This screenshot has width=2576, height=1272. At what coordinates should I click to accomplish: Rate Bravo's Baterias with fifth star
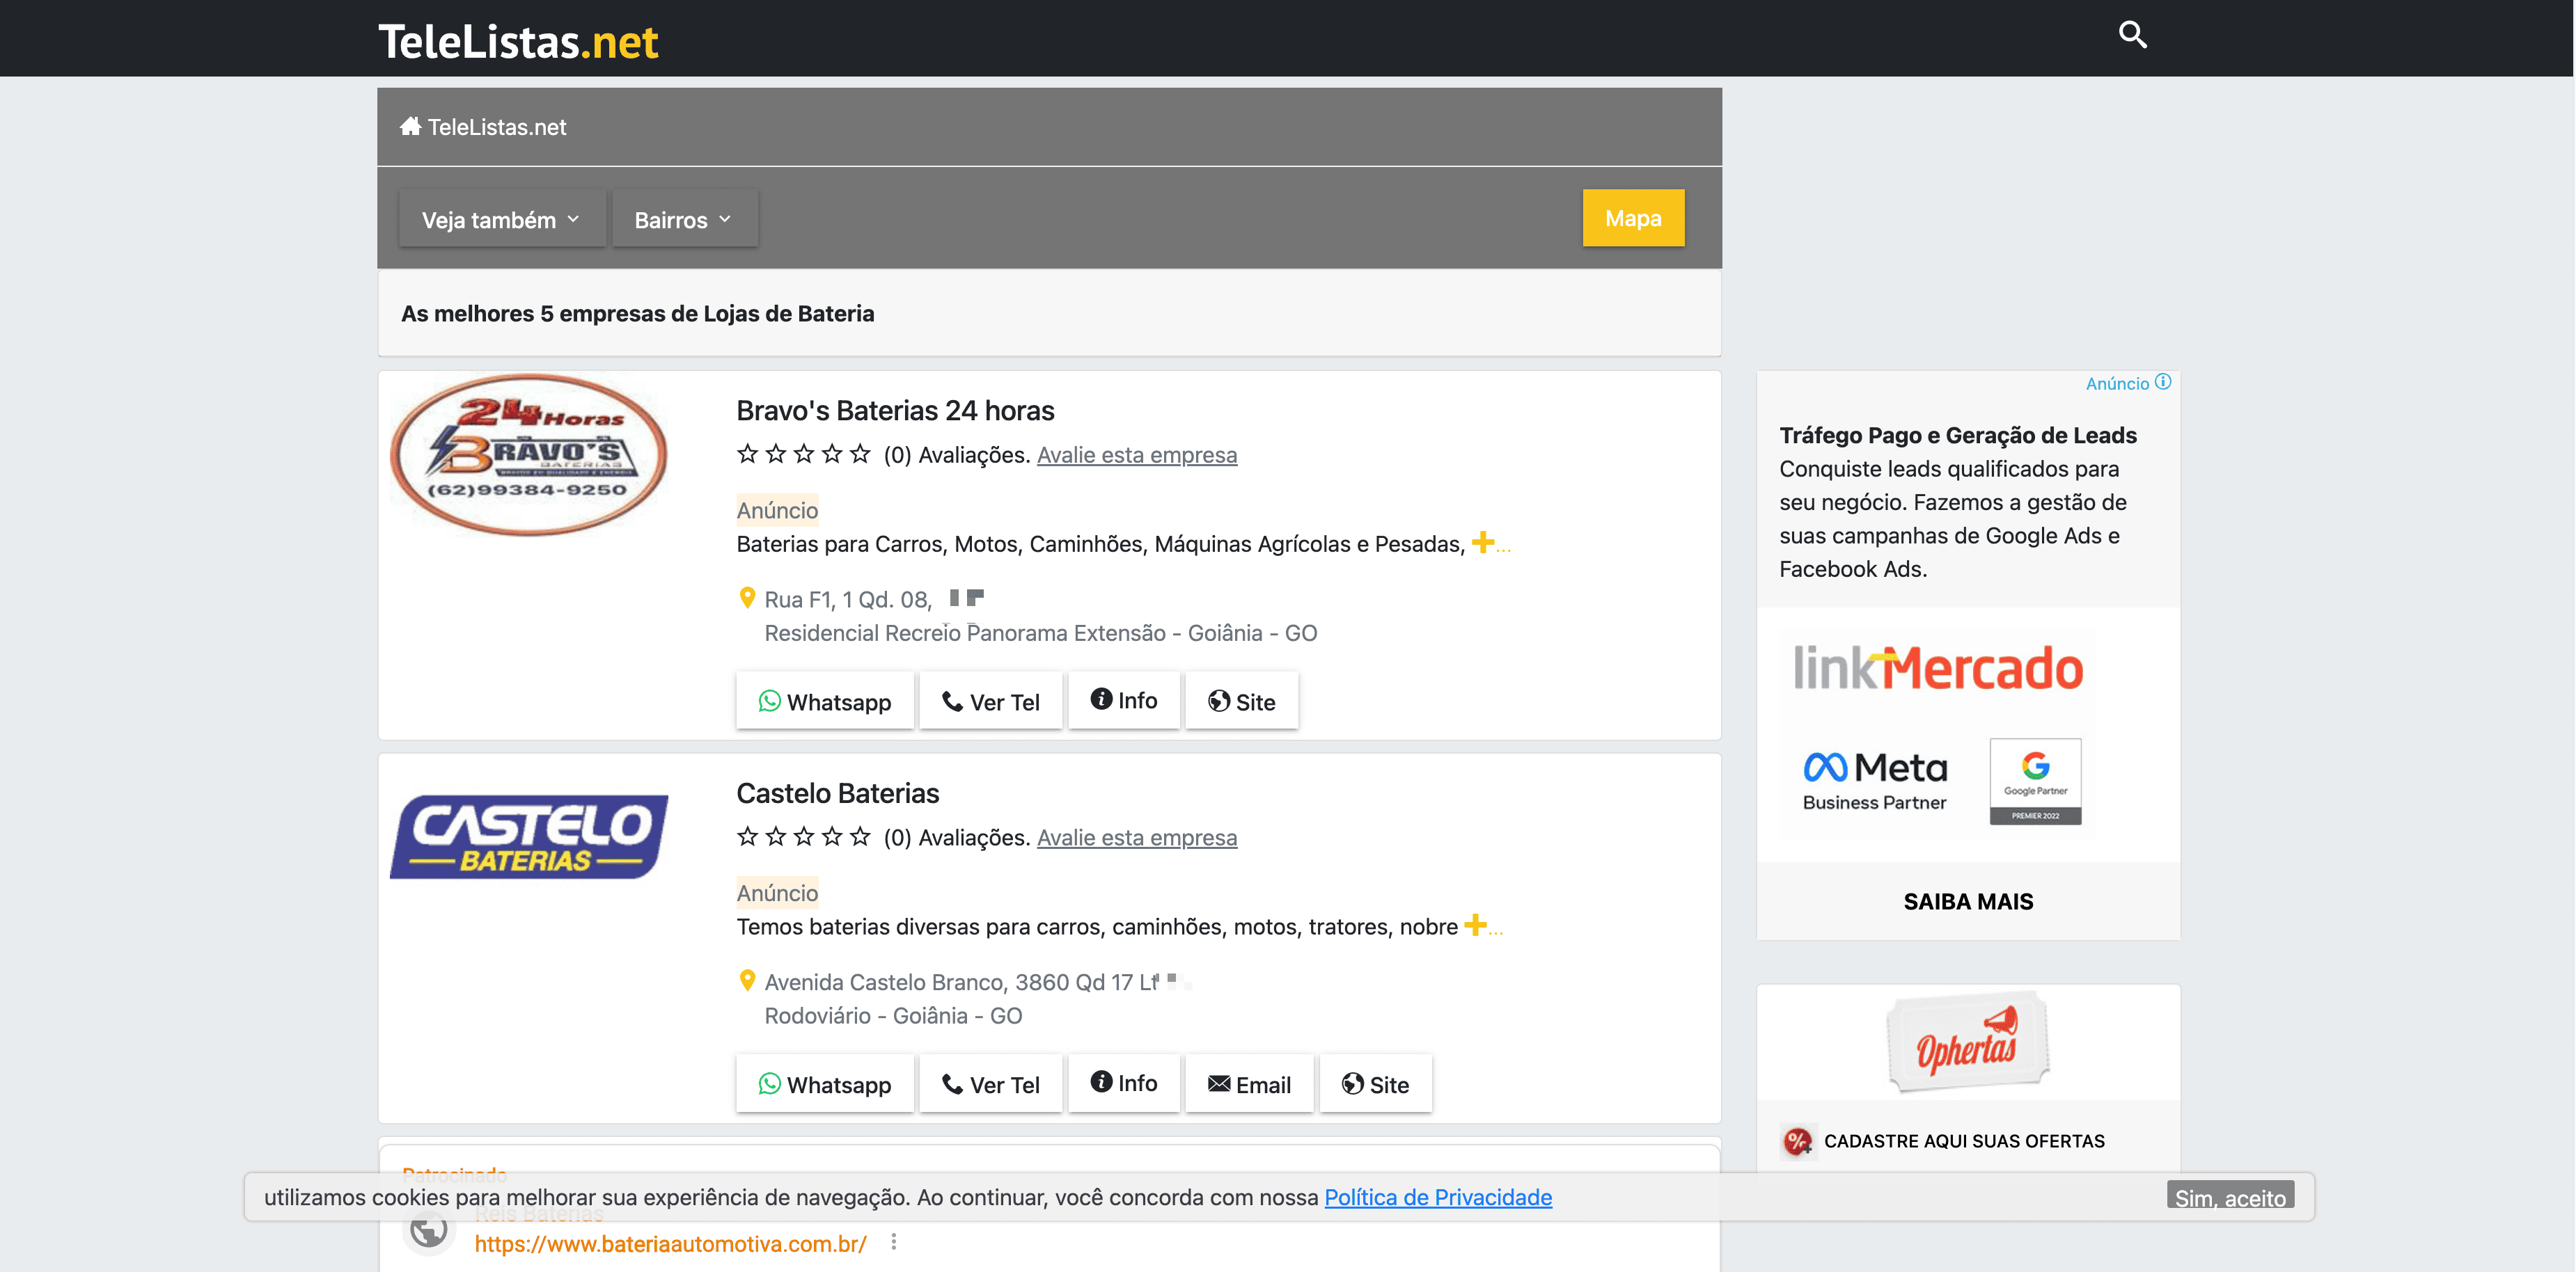860,454
